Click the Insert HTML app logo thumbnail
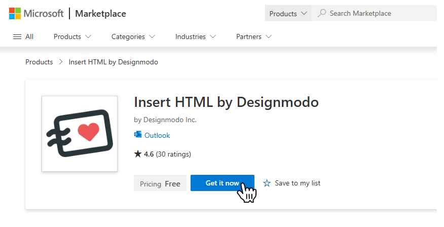Image resolution: width=444 pixels, height=227 pixels. [x=80, y=134]
